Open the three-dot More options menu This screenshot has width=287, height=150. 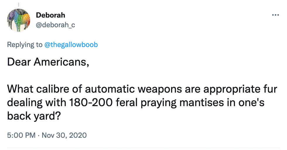point(275,15)
